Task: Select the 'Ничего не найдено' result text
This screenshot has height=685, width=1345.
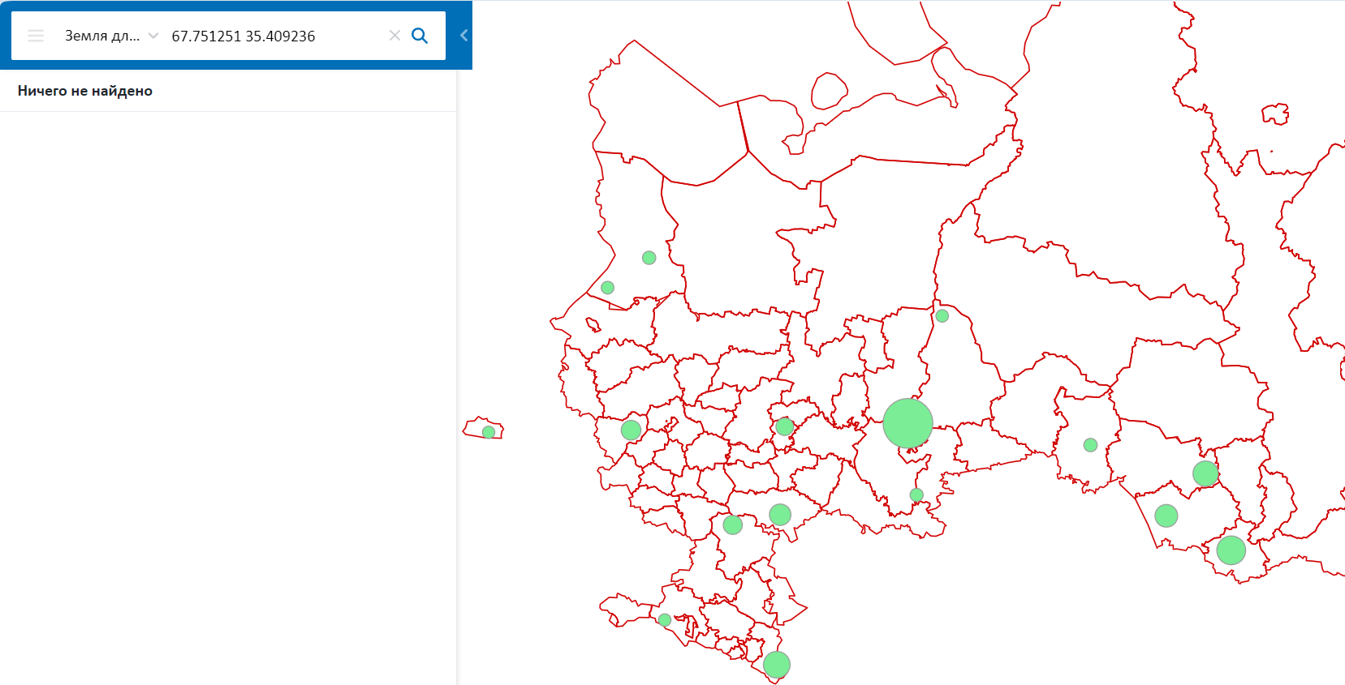Action: pyautogui.click(x=85, y=91)
